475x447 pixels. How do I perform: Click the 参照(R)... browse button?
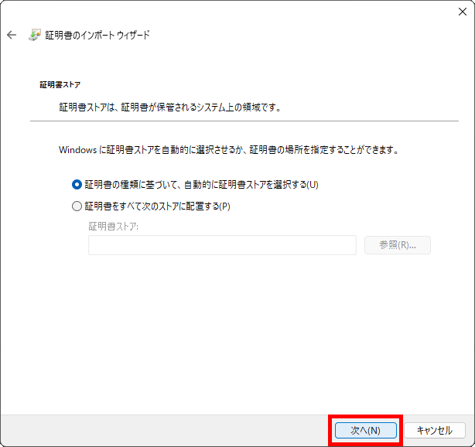398,245
